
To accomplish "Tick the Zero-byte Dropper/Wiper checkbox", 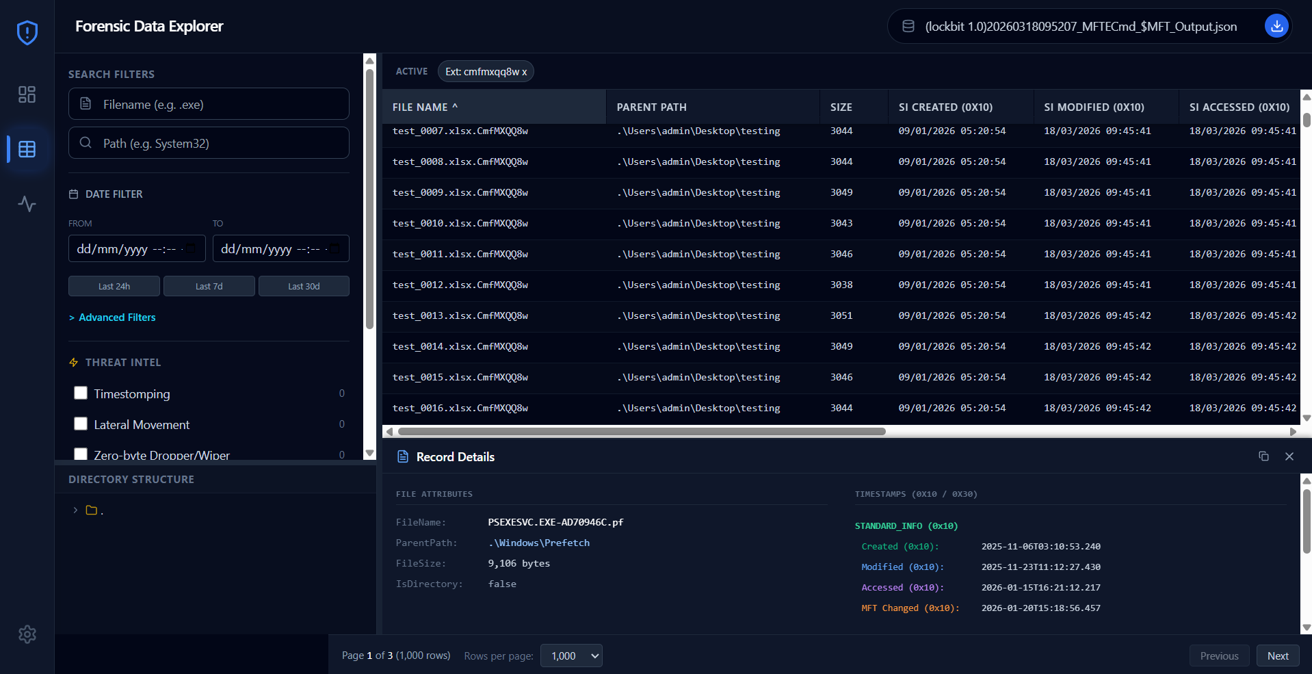I will pos(81,454).
